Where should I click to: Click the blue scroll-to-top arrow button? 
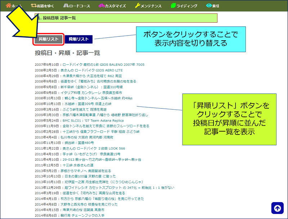click(x=277, y=208)
